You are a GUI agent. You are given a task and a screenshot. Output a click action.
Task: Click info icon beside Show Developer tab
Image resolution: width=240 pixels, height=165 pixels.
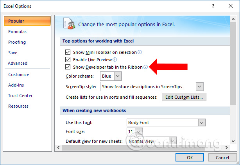click(x=145, y=67)
